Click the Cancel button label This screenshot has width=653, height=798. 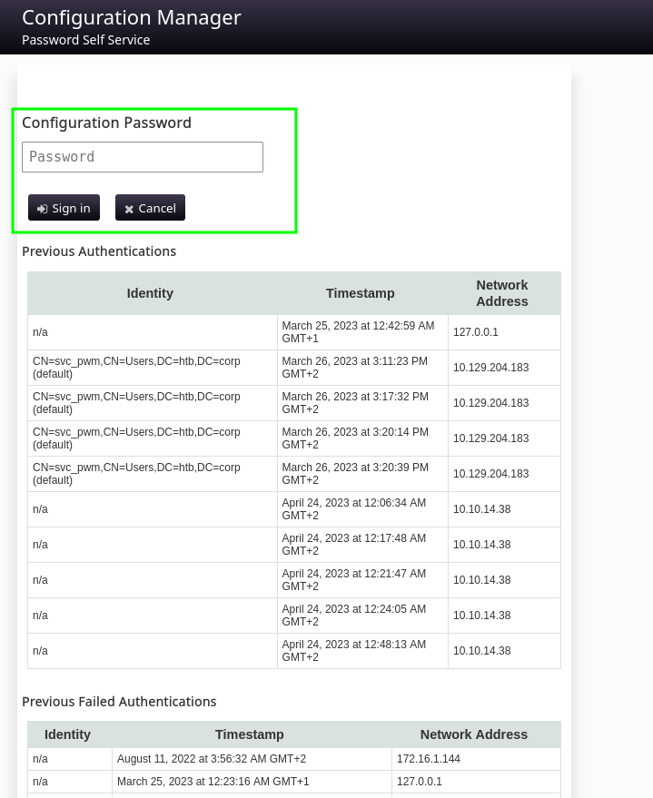click(x=157, y=208)
